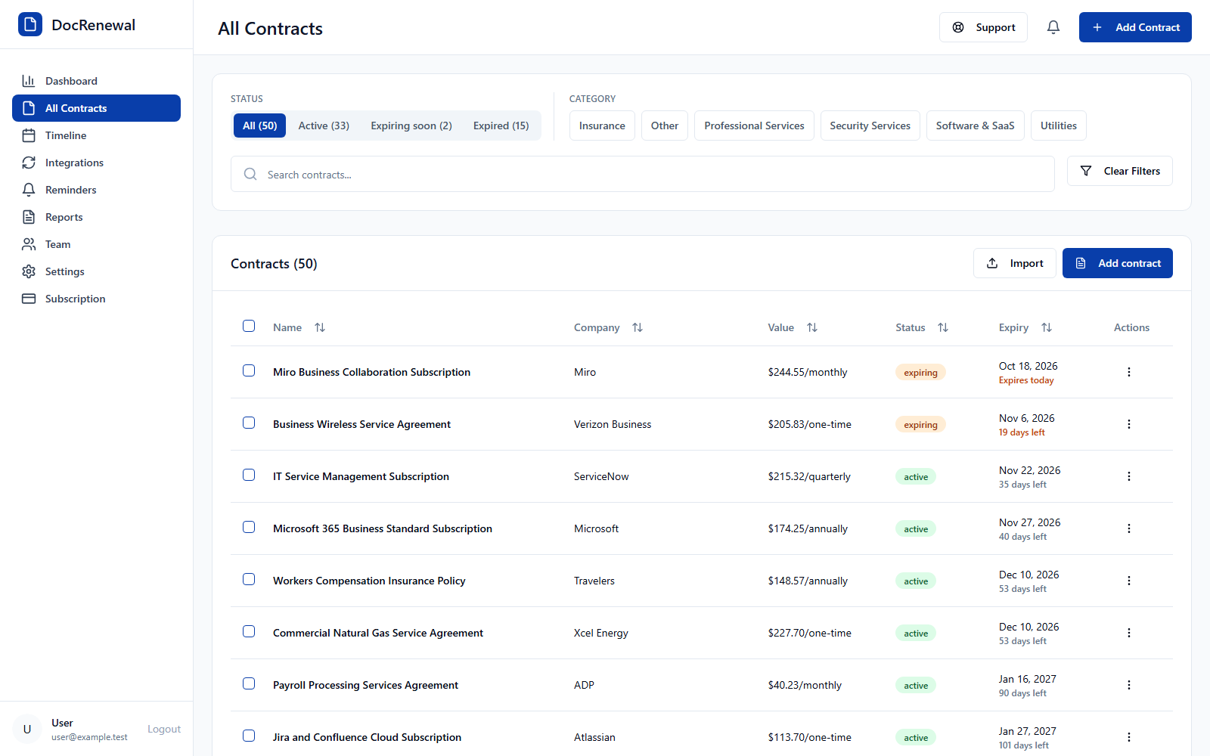
Task: Filter by Security Services category
Action: [870, 125]
